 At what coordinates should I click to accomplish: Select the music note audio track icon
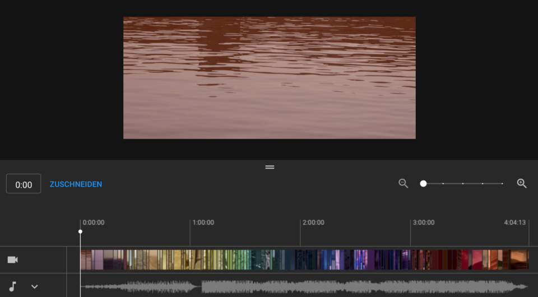pyautogui.click(x=12, y=286)
